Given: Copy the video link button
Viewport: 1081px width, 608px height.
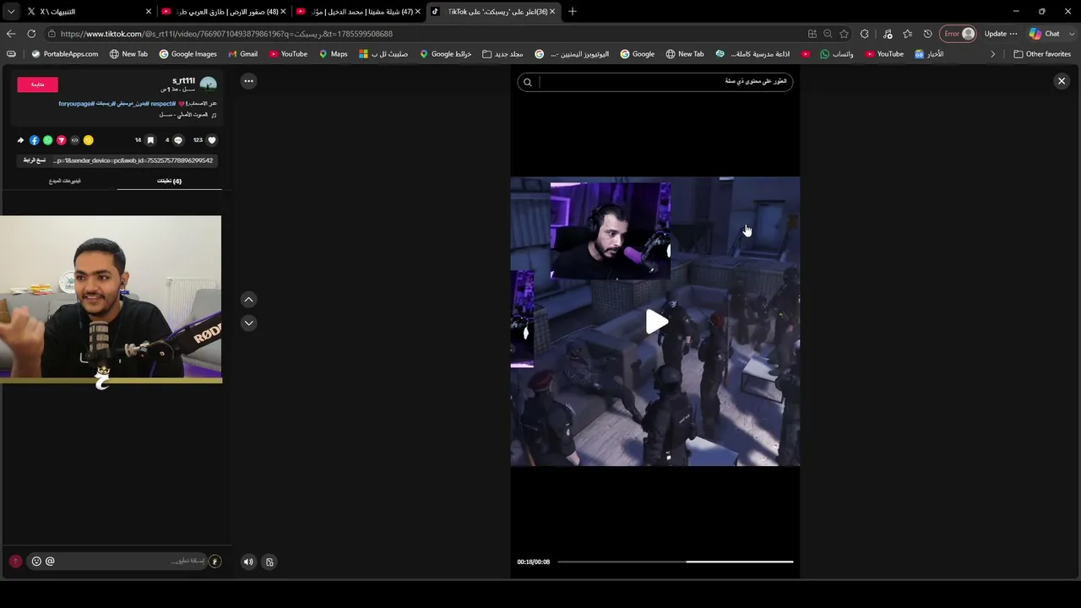Looking at the screenshot, I should pos(35,160).
